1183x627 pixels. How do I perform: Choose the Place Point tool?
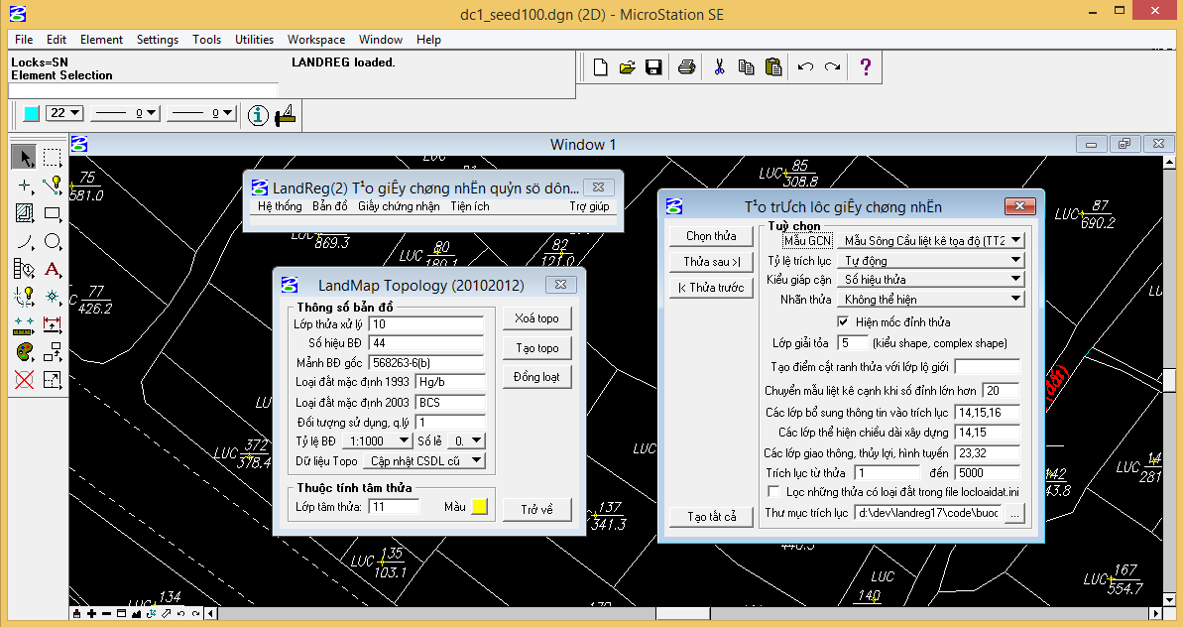pos(24,186)
